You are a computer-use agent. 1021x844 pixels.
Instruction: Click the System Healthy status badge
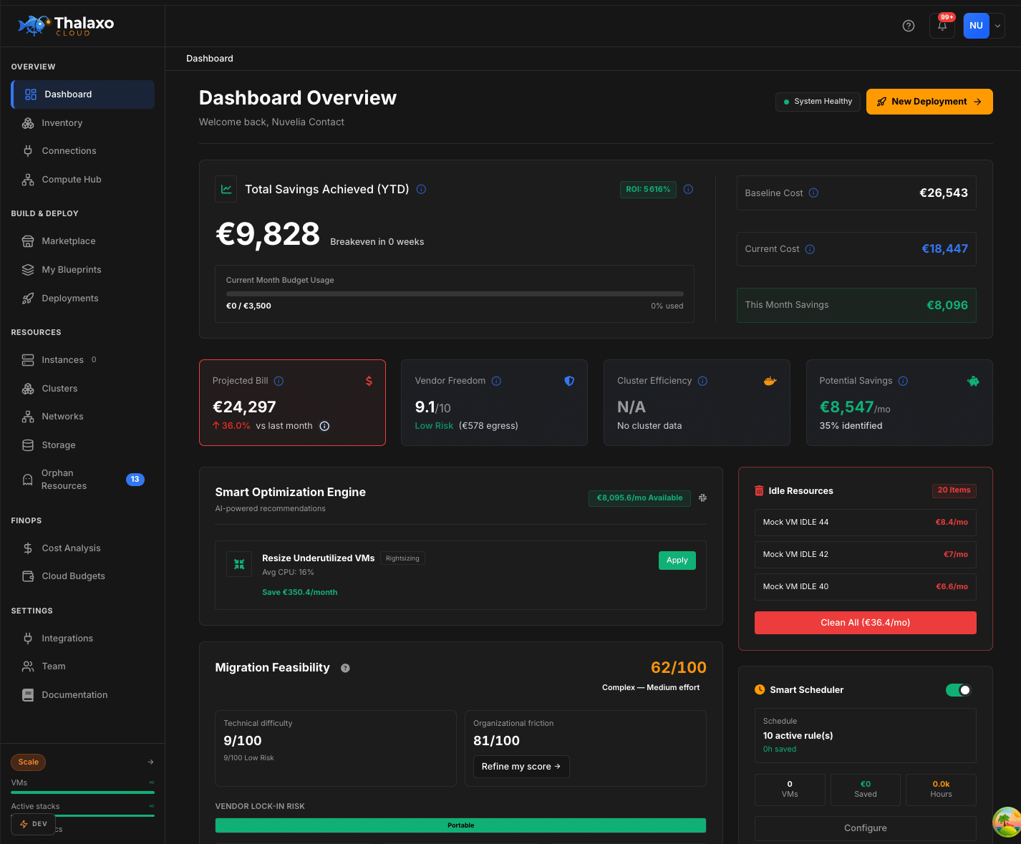[818, 102]
